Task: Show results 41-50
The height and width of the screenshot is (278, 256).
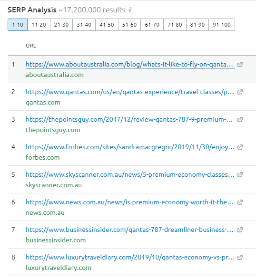Action: click(107, 25)
